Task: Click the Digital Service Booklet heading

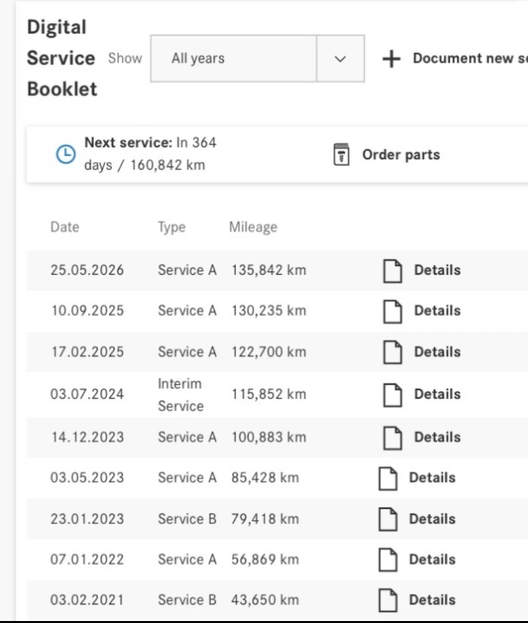Action: click(62, 58)
